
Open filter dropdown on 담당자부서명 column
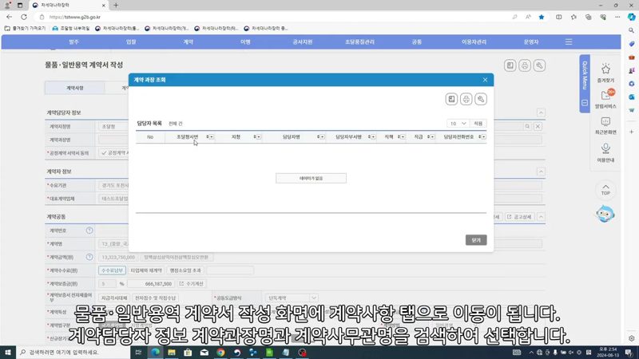pos(373,136)
